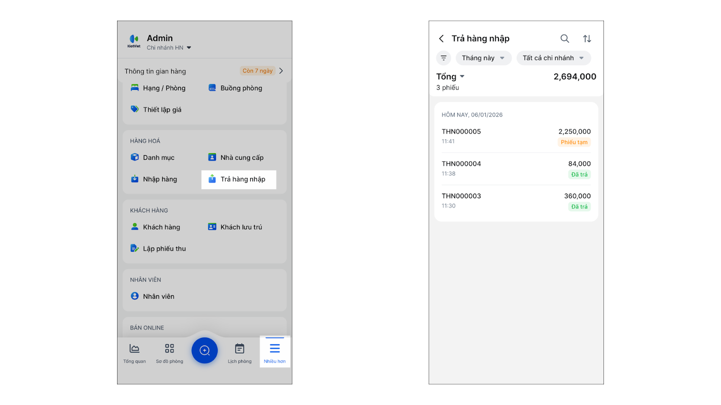721x405 pixels.
Task: Open Nhập hàng menu item
Action: pos(154,180)
